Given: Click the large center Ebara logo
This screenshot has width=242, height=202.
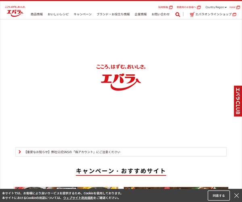Looking at the screenshot, I should [121, 78].
